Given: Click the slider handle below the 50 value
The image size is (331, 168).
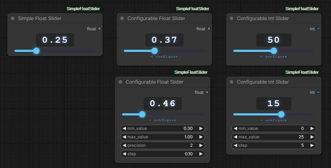Looking at the screenshot, I should point(274,51).
